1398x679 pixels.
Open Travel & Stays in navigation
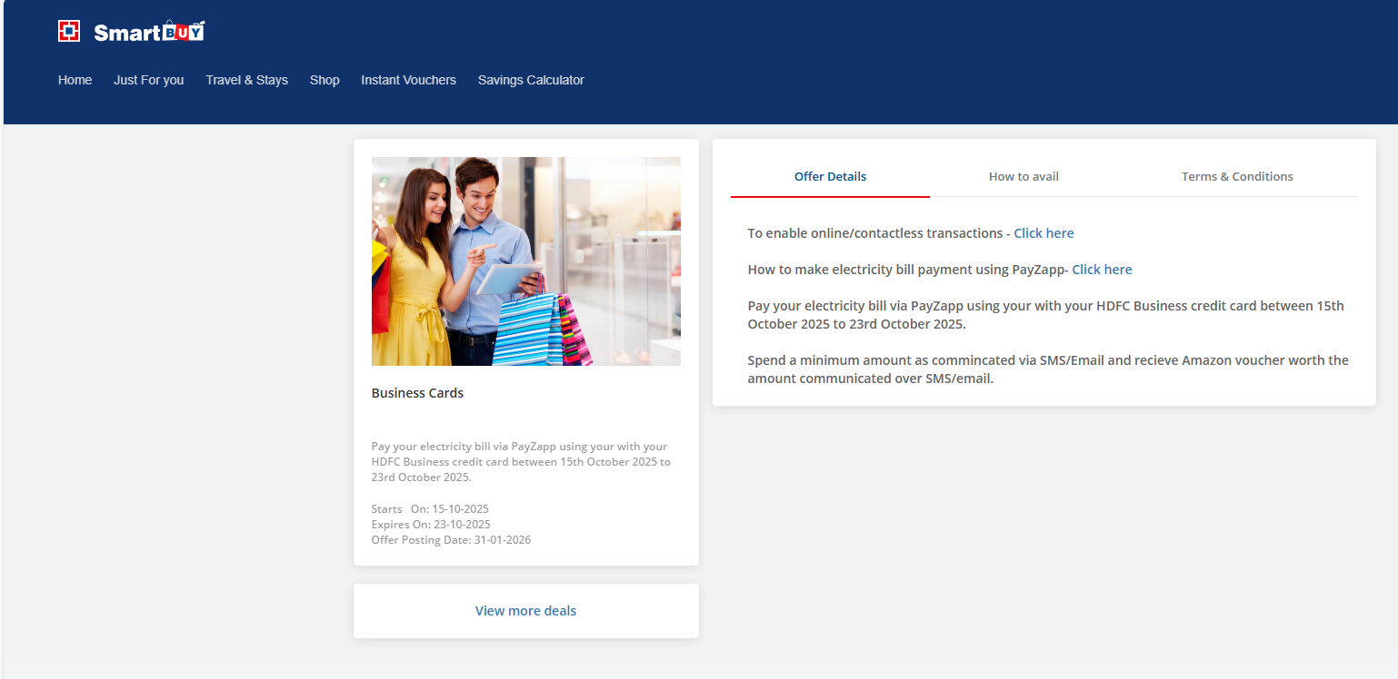coord(246,80)
